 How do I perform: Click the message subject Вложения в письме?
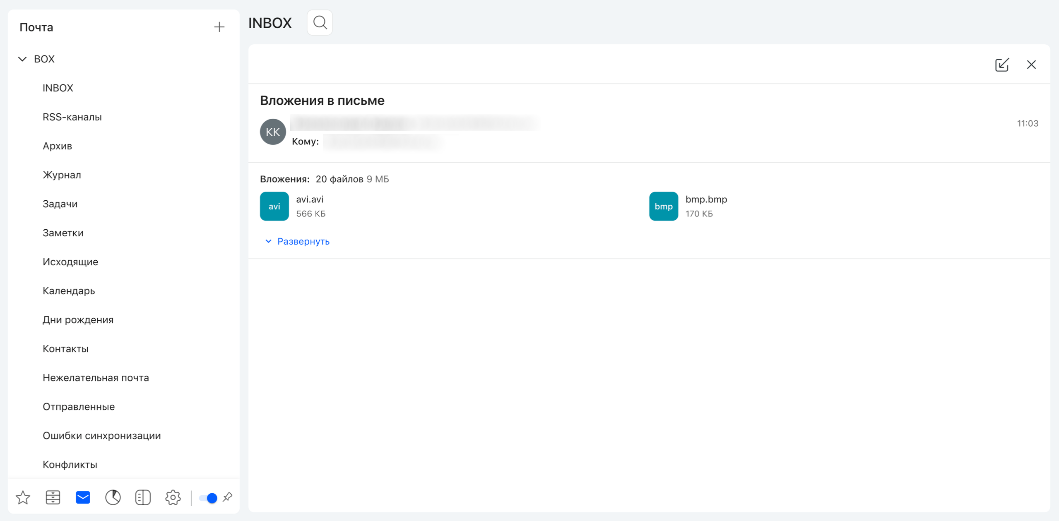322,101
